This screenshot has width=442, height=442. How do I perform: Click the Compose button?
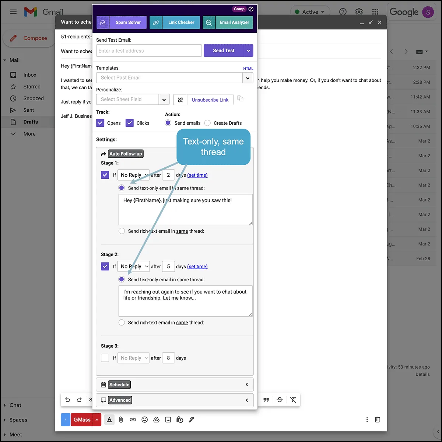click(29, 38)
